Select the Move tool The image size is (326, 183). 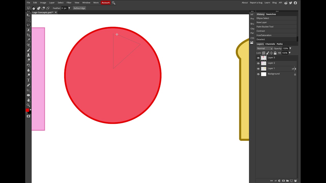click(28, 15)
